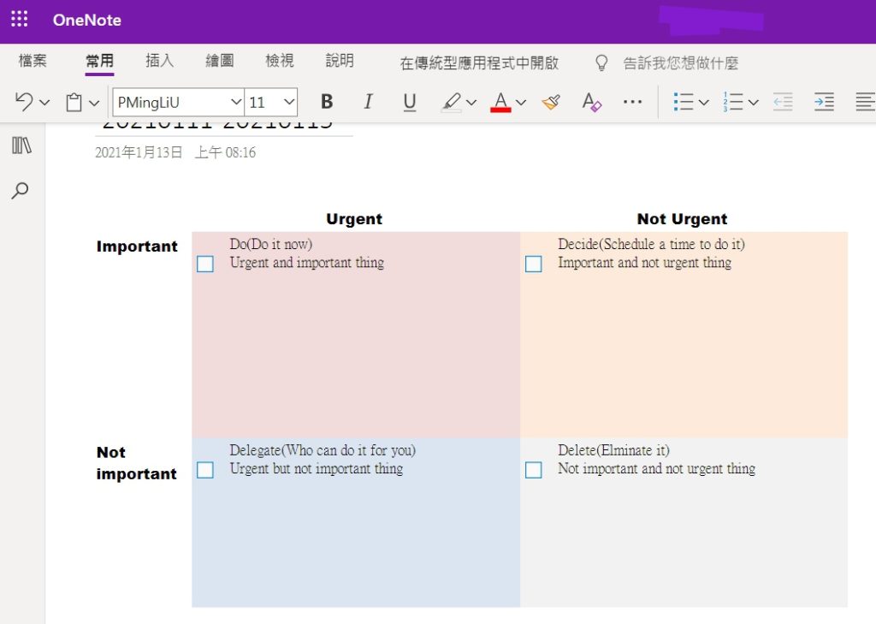Open the 檢視 menu tab
This screenshot has width=876, height=624.
coord(279,61)
